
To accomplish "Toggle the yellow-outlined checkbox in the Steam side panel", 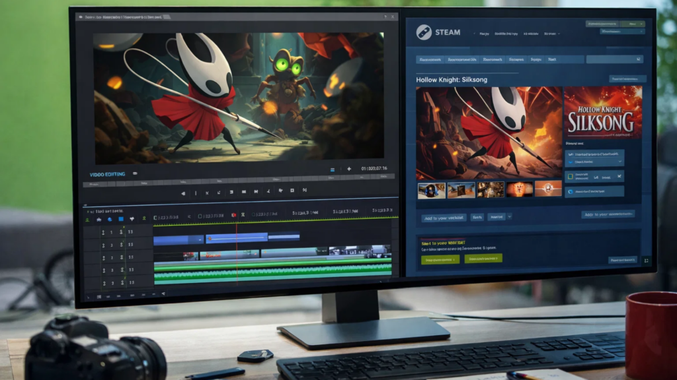I will 569,176.
